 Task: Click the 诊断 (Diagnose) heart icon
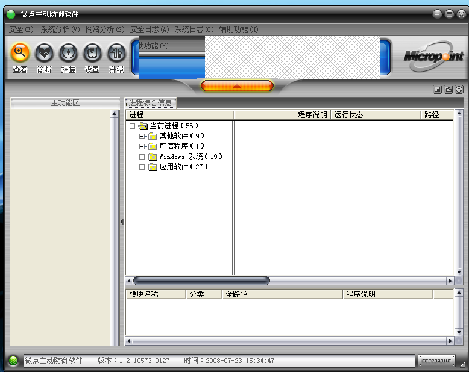tap(44, 53)
